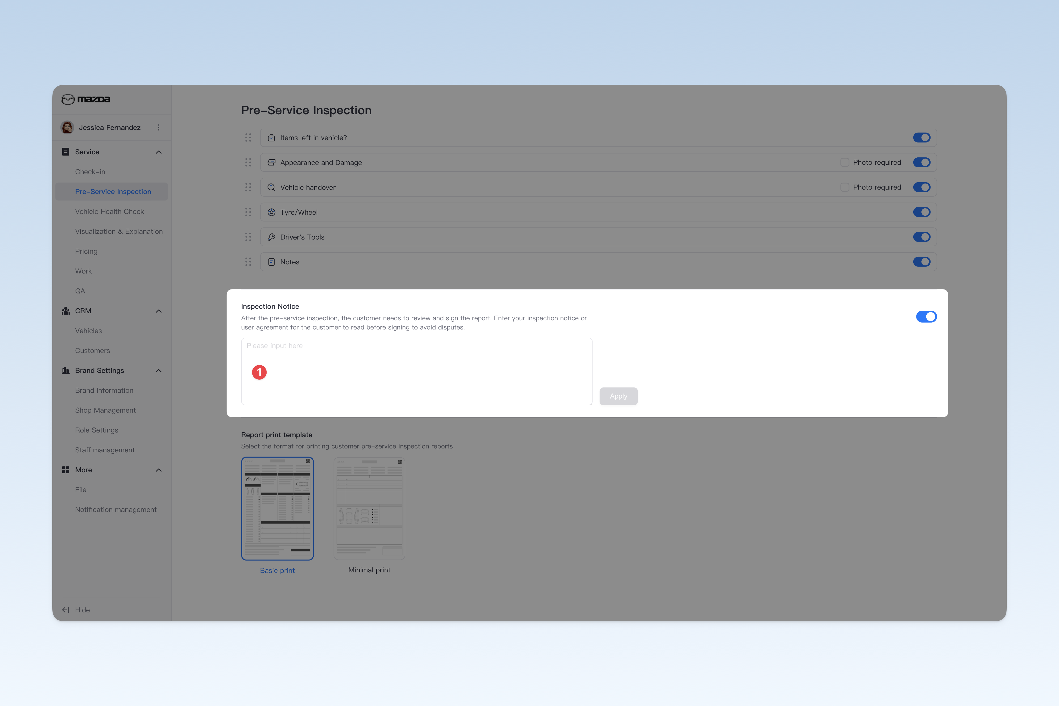Viewport: 1059px width, 706px height.
Task: Grab the drag handle for Appearance and Damage
Action: pos(248,163)
